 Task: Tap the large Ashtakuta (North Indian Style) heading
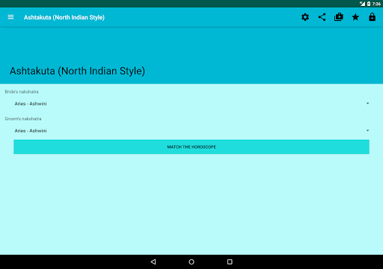pos(77,71)
